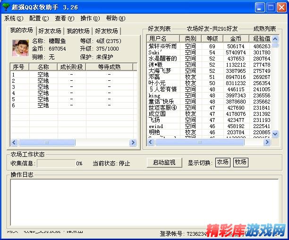Toggle display to 牧场 mode
The width and height of the screenshot is (289, 240).
pos(240,162)
